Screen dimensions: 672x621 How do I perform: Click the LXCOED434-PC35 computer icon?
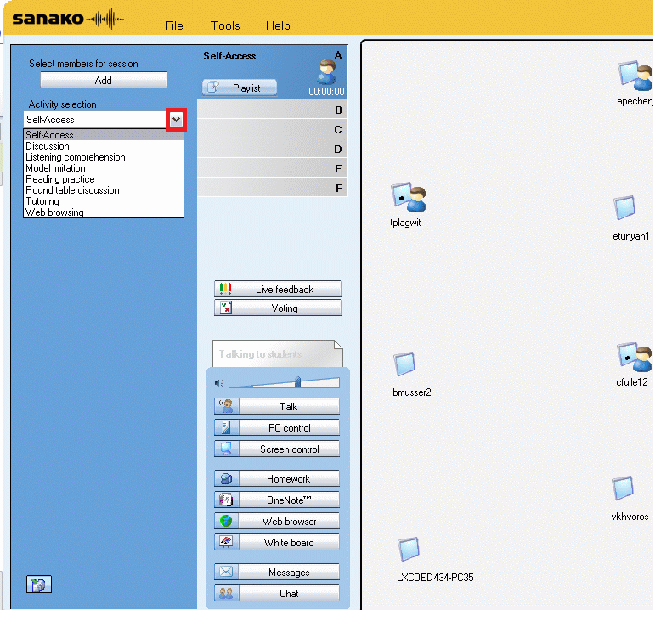tap(409, 550)
